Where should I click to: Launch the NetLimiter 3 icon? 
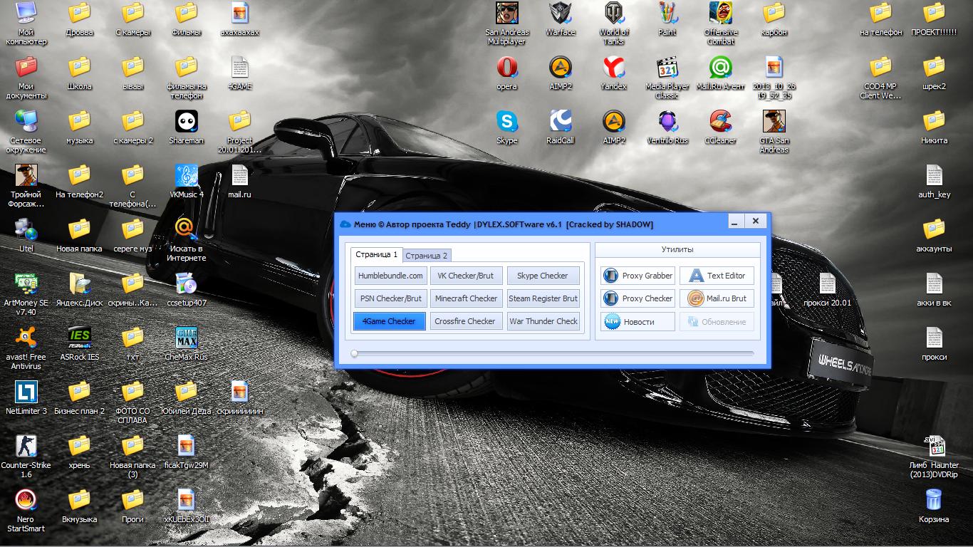pyautogui.click(x=26, y=398)
